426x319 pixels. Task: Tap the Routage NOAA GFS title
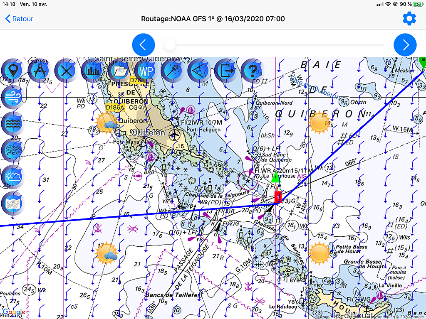(x=213, y=19)
